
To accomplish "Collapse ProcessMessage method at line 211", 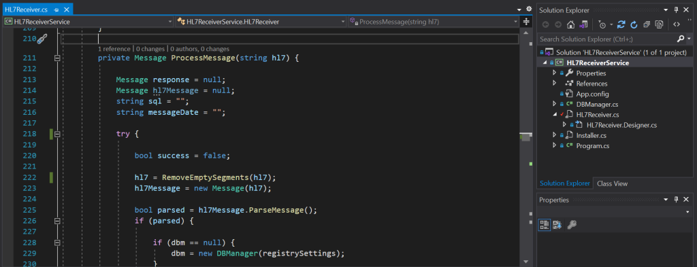I will pos(57,58).
